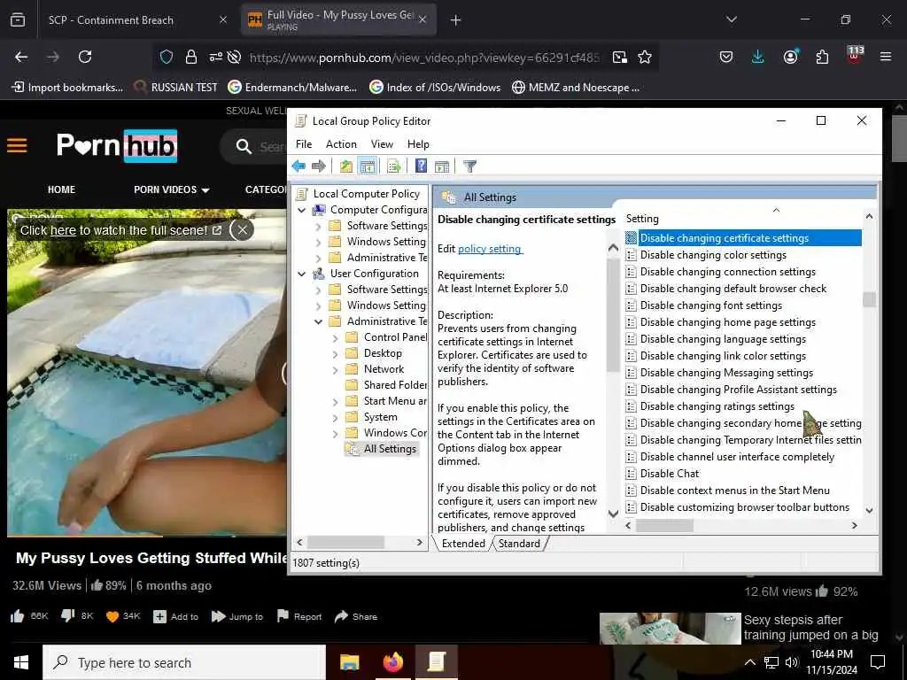Click Firefox's back navigation arrow

21,57
